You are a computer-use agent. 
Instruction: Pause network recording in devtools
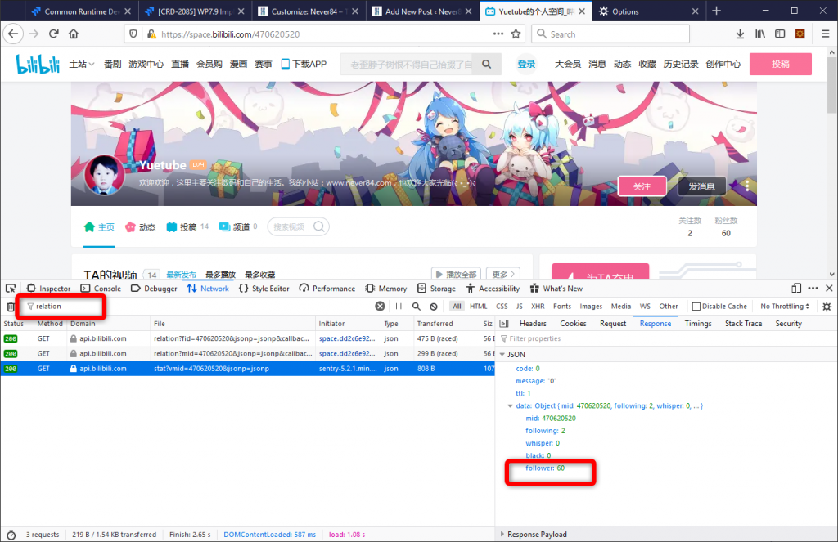tap(399, 307)
